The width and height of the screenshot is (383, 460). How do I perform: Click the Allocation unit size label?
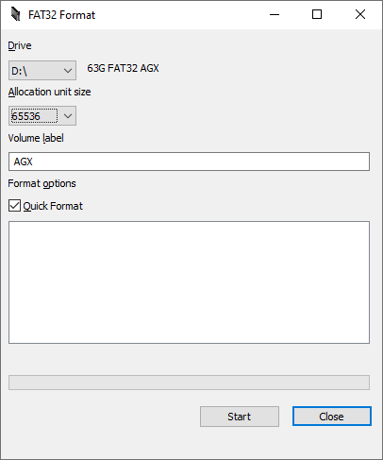[49, 92]
